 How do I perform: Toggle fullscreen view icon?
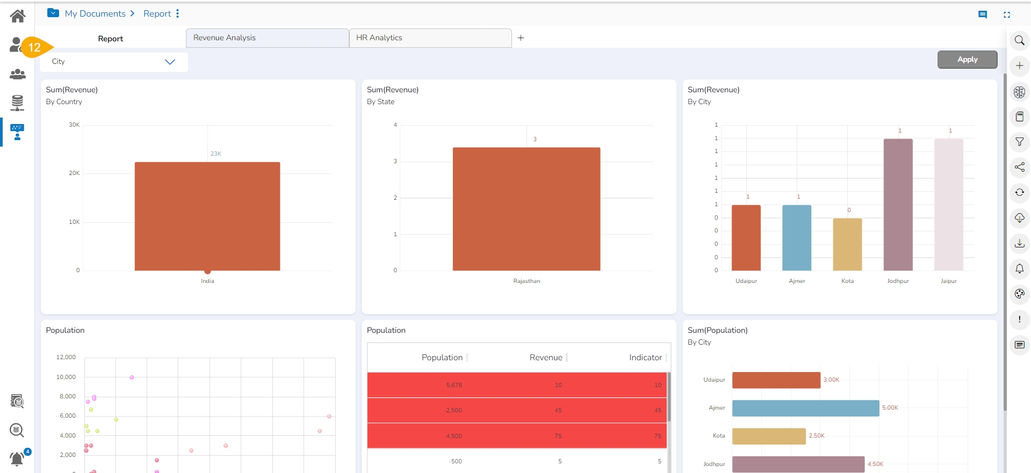tap(1007, 15)
